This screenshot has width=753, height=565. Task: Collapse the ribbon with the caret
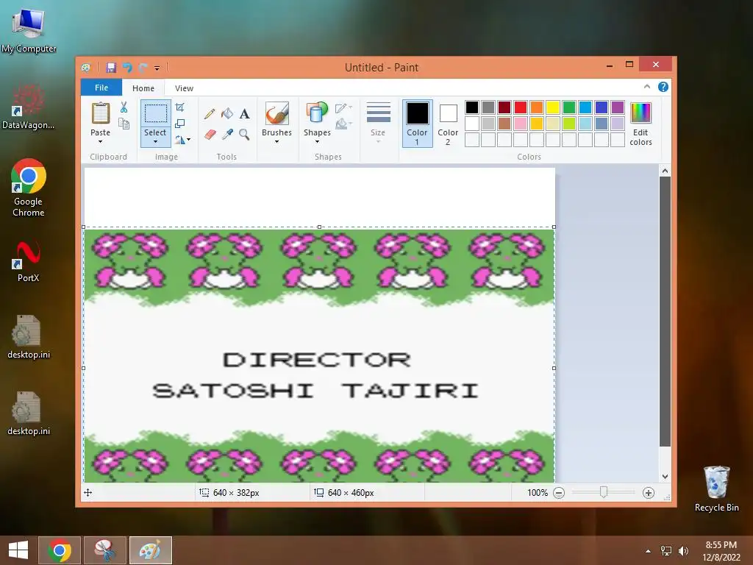pyautogui.click(x=647, y=87)
